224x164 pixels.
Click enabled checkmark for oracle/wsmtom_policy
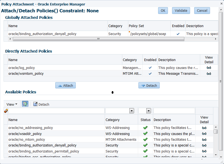[x=150, y=74]
